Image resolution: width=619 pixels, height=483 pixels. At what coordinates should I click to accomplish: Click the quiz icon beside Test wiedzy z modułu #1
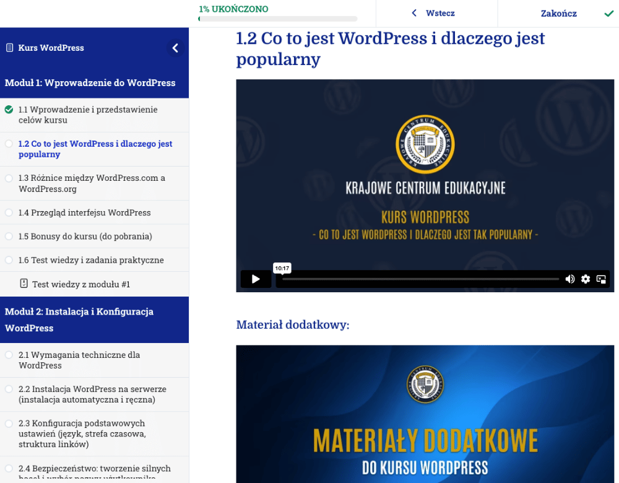point(24,284)
